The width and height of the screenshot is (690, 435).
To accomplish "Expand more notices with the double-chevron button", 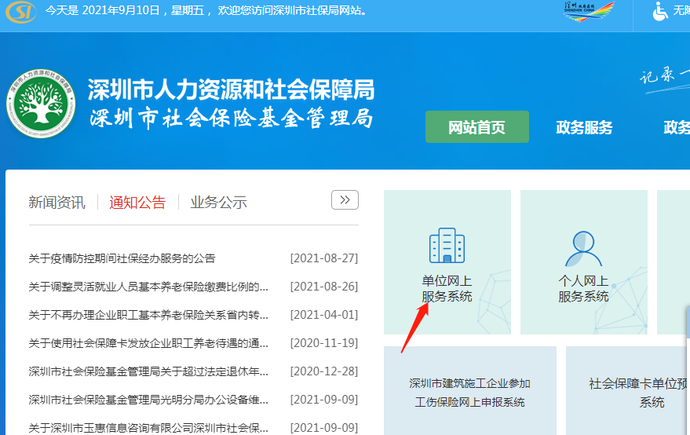I will (345, 200).
